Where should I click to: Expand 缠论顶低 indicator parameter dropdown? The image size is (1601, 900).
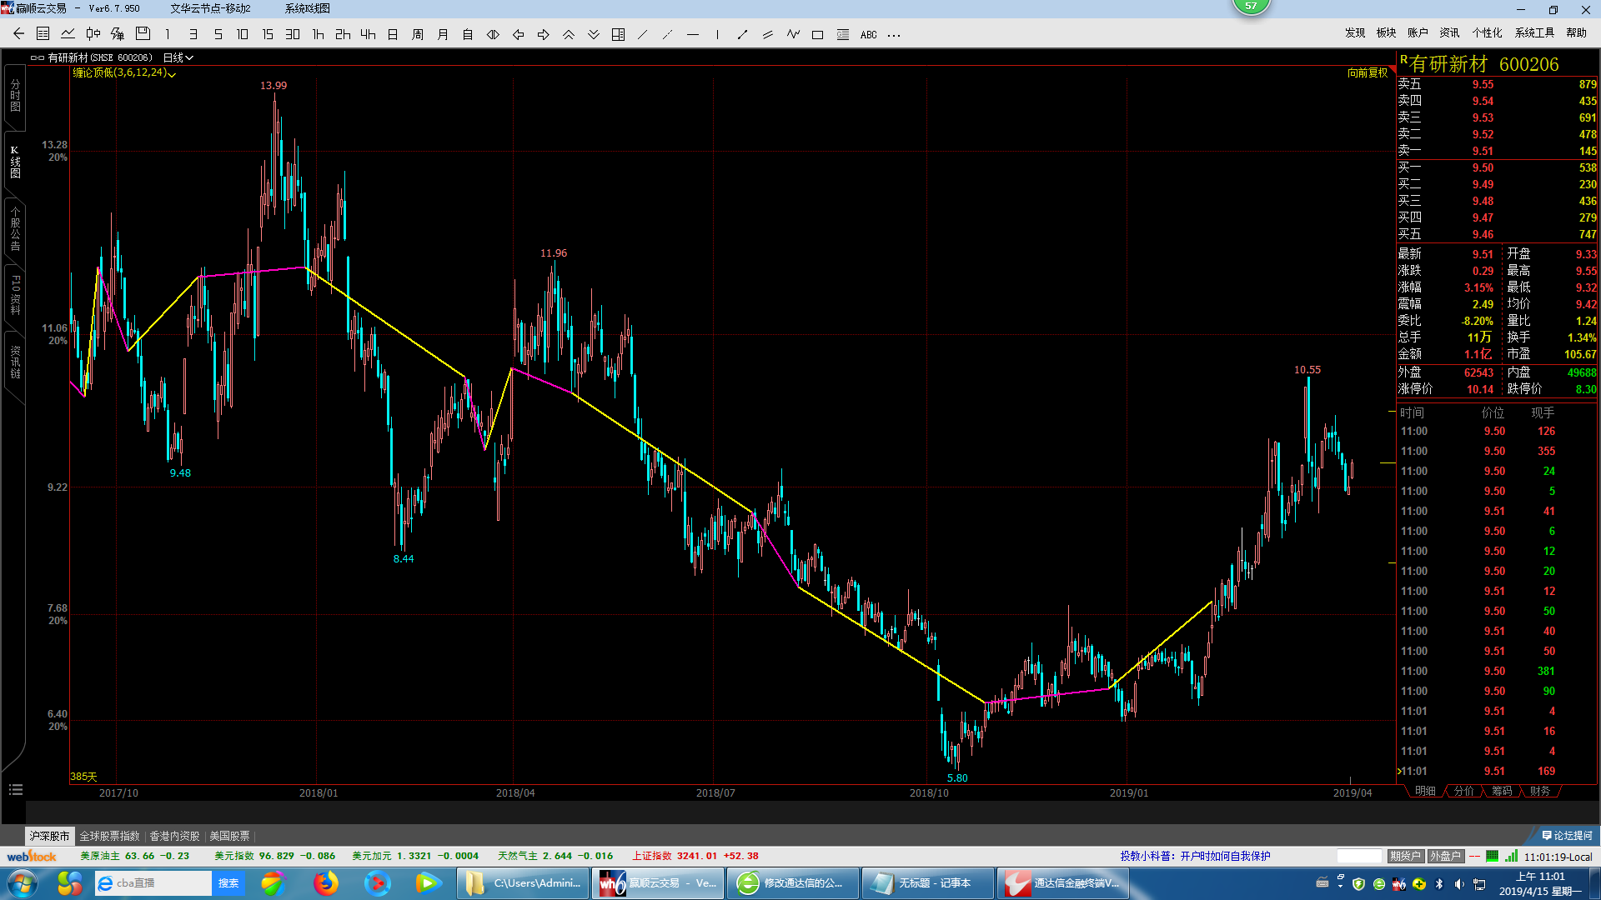pyautogui.click(x=172, y=73)
